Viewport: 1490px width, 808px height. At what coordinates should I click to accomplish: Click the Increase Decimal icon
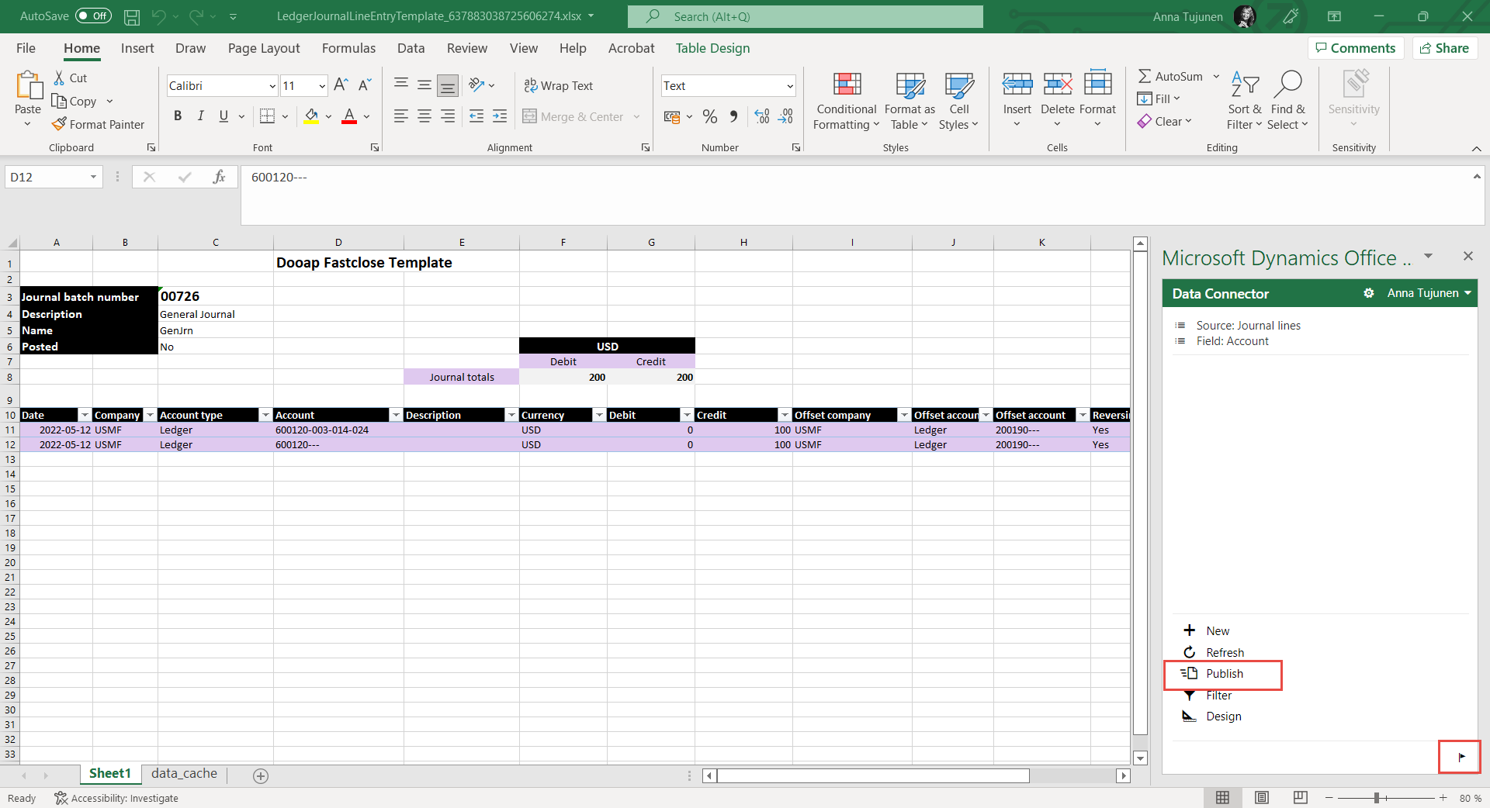[762, 116]
